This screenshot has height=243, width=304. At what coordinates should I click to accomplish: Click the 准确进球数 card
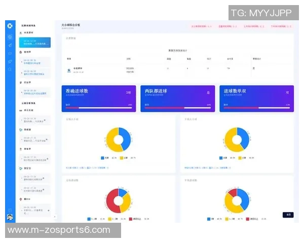(x=99, y=99)
